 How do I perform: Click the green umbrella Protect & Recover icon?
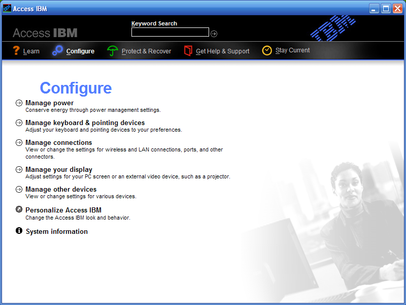coord(112,51)
